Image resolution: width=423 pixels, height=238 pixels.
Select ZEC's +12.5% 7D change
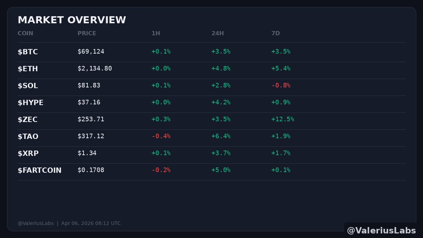[x=283, y=119]
